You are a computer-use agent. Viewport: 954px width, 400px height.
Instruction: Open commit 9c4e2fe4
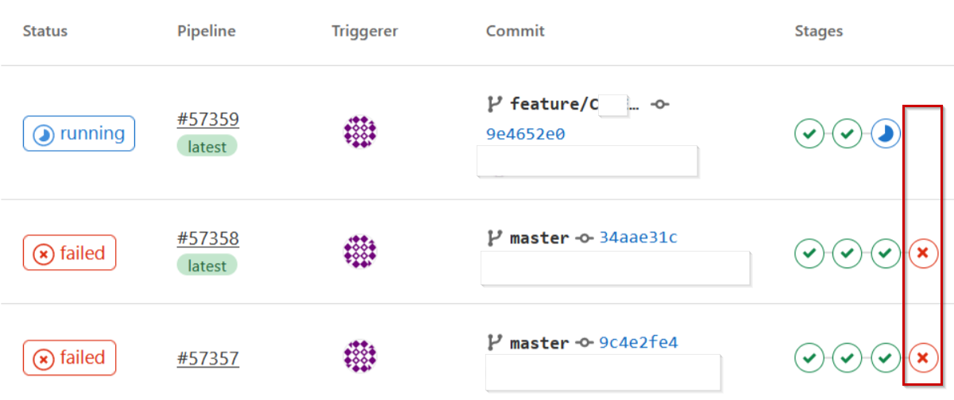[x=638, y=343]
